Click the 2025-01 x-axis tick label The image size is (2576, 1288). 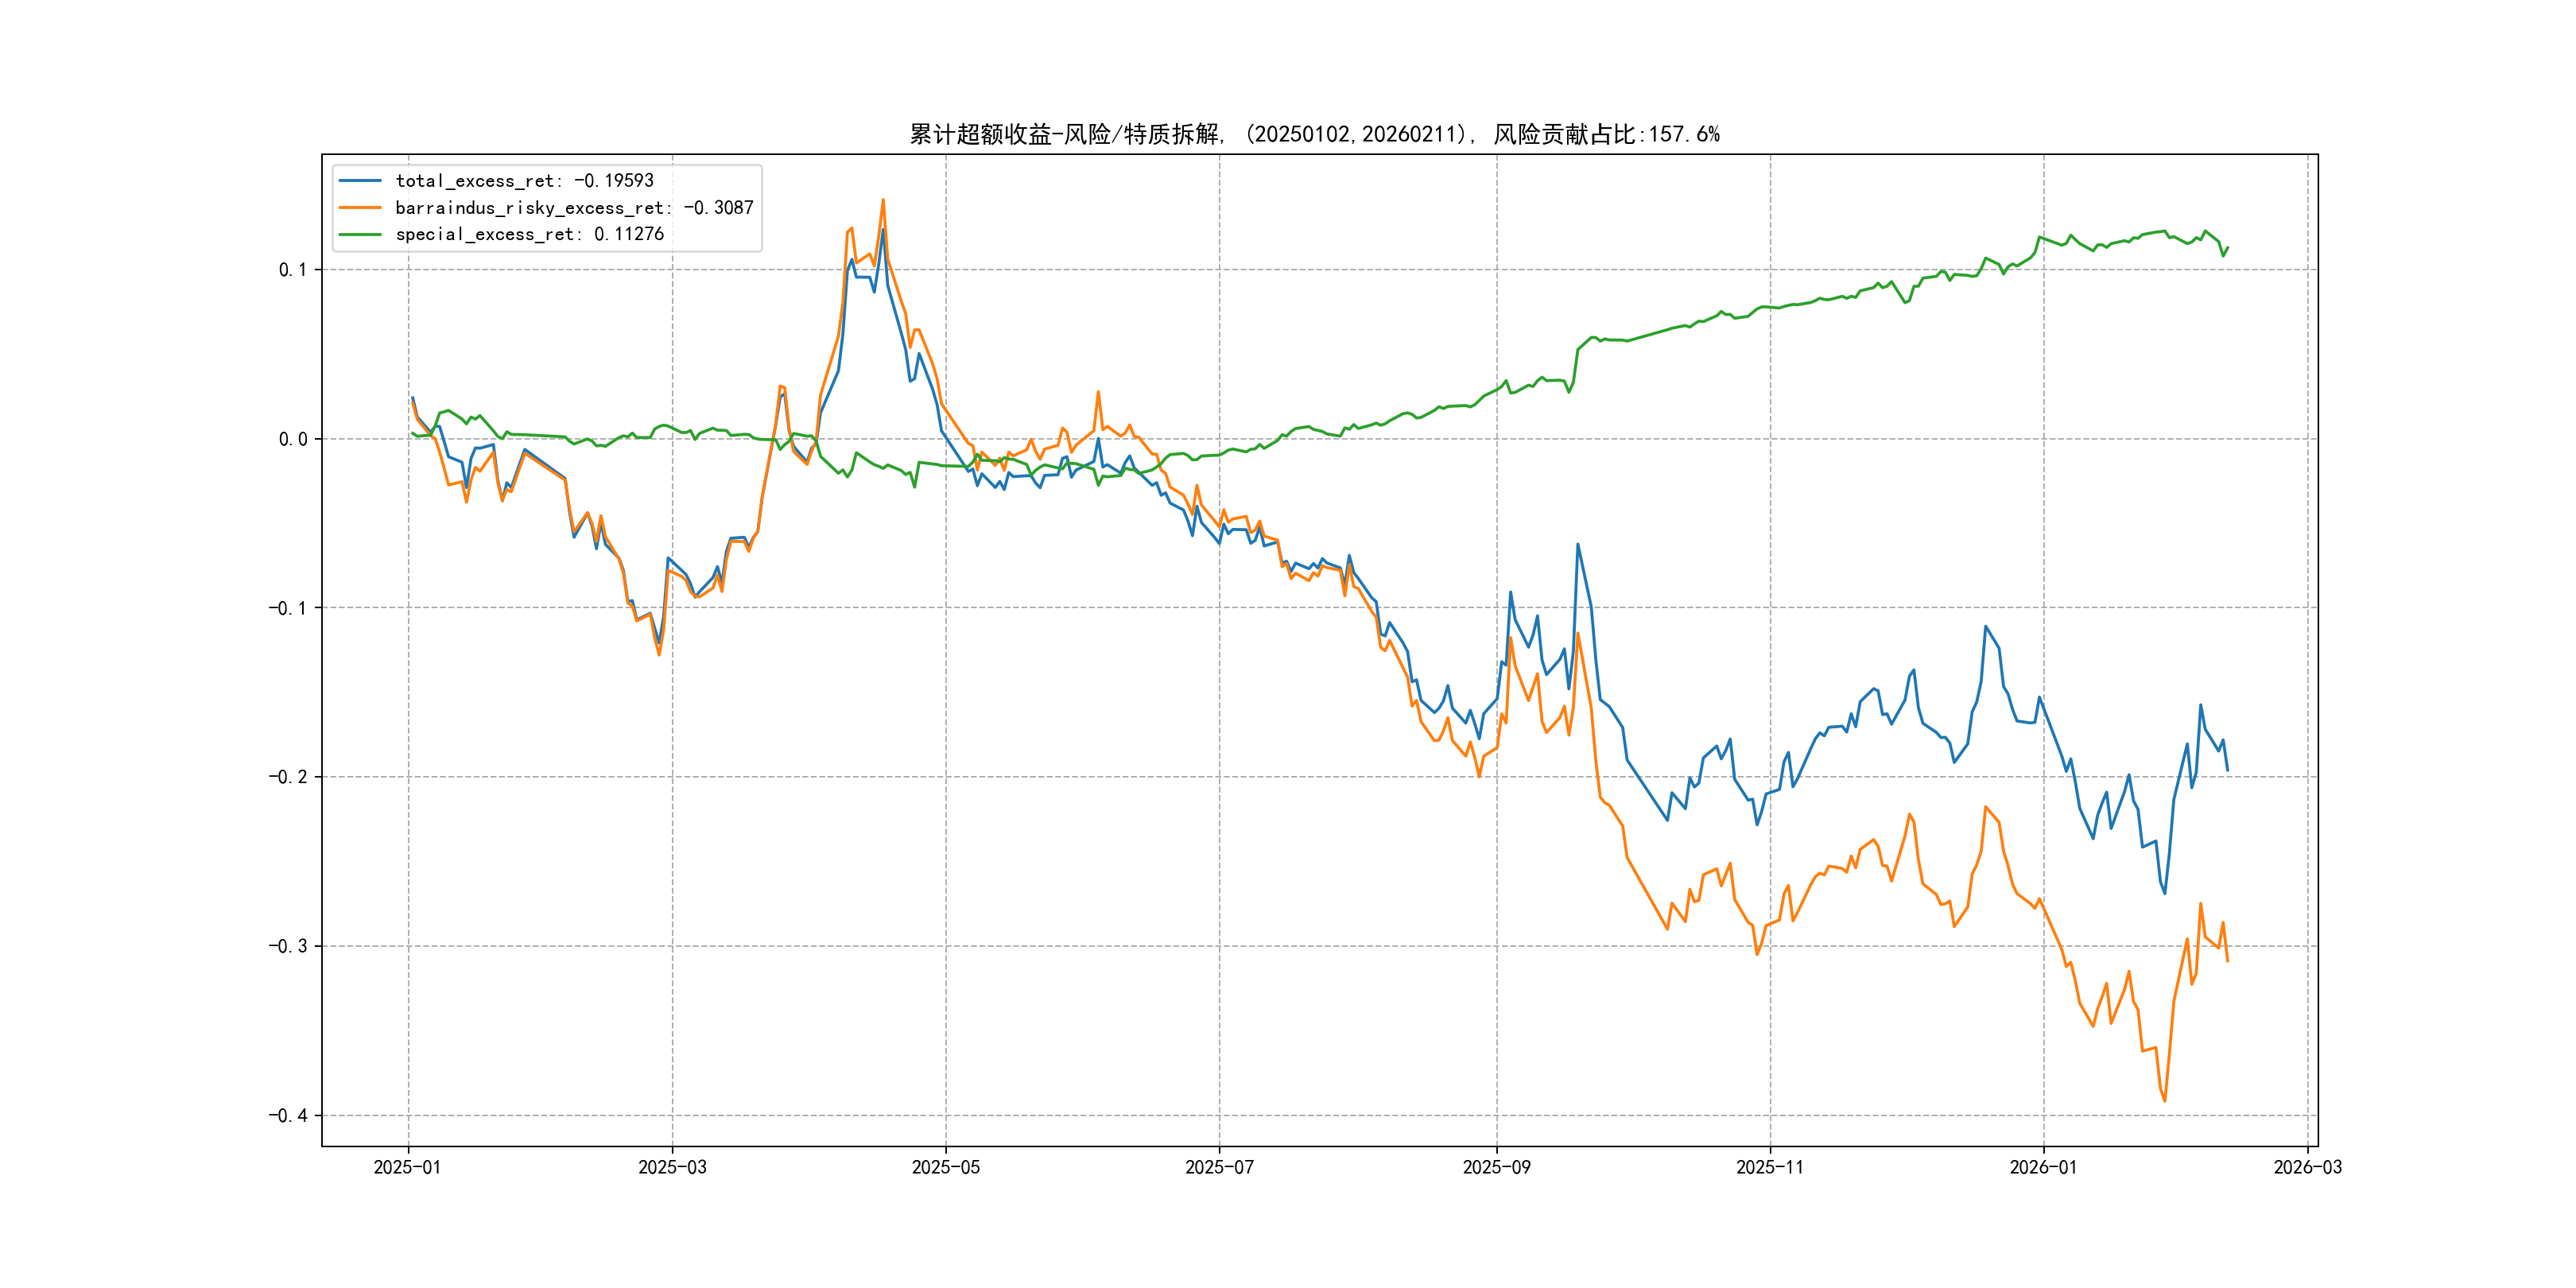pyautogui.click(x=407, y=1167)
